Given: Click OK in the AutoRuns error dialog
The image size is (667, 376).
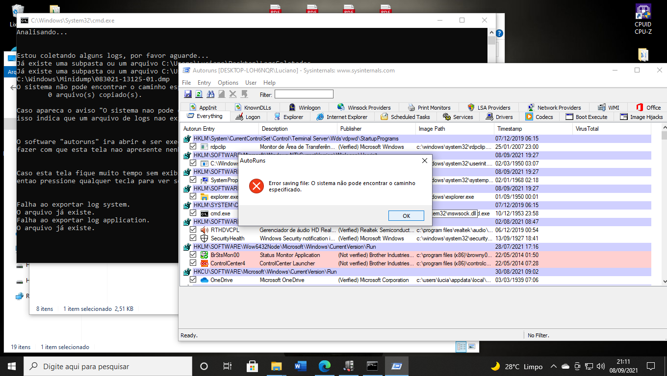Looking at the screenshot, I should [406, 216].
